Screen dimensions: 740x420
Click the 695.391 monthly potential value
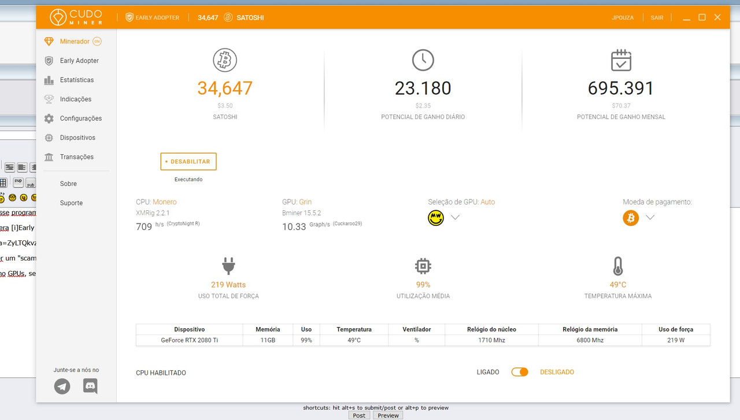(621, 88)
